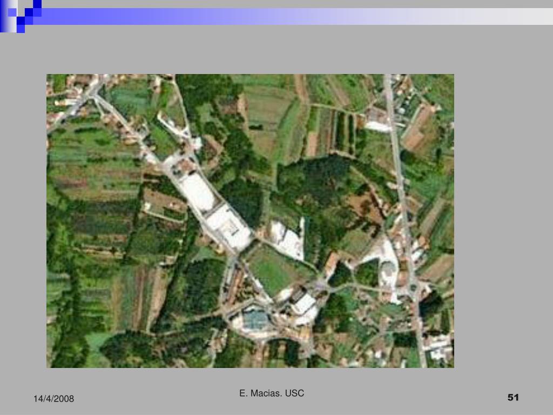553x415 pixels.
Task: Click the slide number 51
Action: pos(513,397)
